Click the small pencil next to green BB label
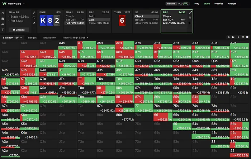The height and width of the screenshot is (159, 251). pyautogui.click(x=167, y=12)
